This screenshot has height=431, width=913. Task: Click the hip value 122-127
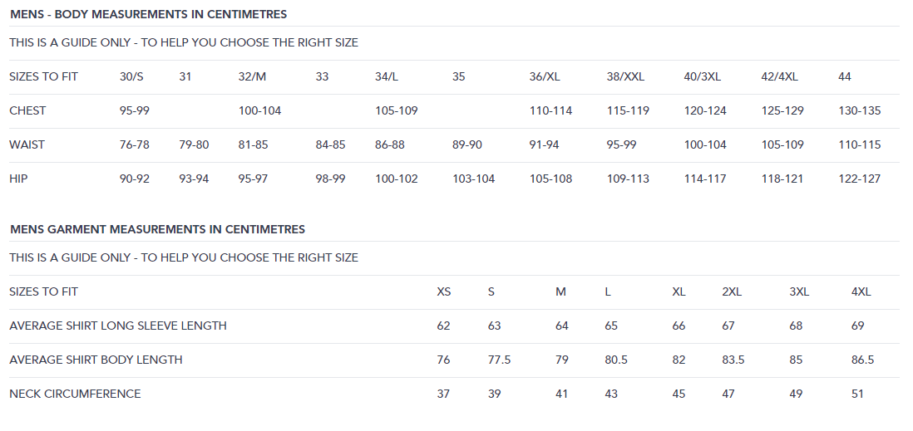859,179
